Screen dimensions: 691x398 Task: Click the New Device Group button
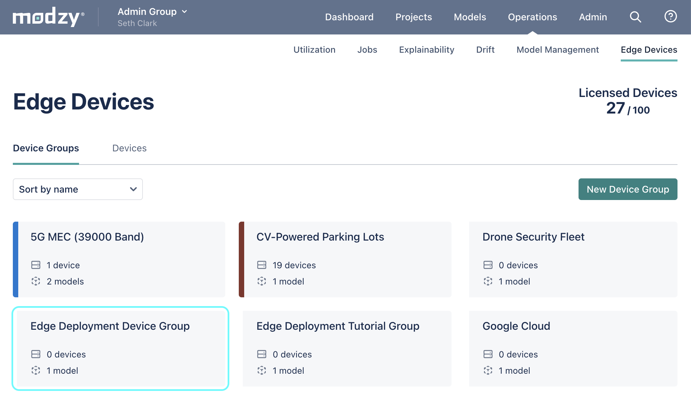pos(628,189)
